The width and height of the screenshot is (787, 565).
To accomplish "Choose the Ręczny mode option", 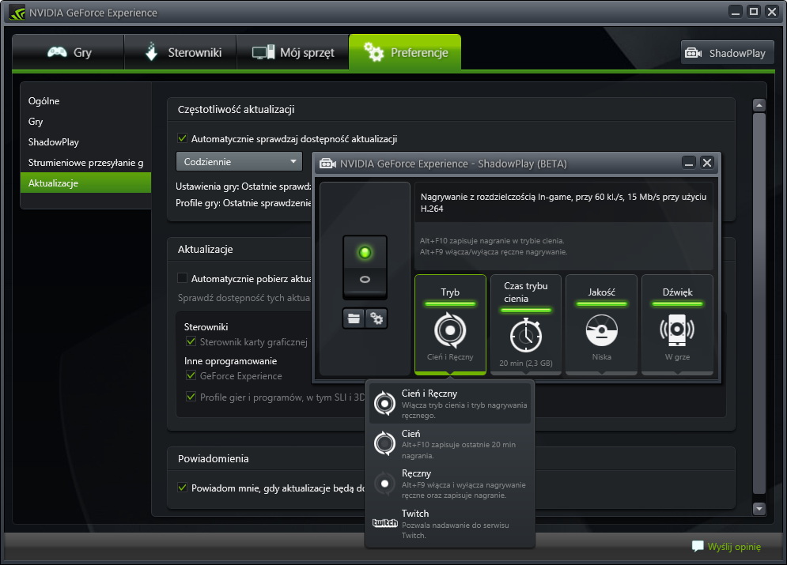I will point(450,484).
